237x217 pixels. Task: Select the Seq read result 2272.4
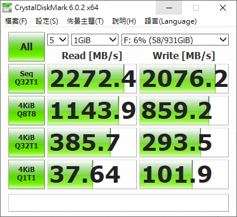click(92, 79)
